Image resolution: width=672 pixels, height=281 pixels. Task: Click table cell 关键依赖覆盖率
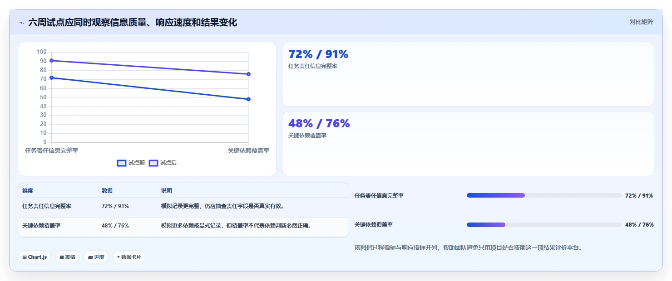[41, 226]
